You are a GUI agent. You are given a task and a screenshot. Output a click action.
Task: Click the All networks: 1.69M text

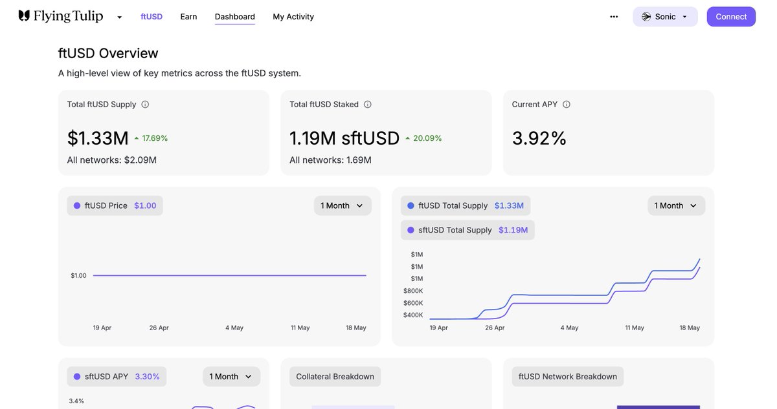coord(330,160)
